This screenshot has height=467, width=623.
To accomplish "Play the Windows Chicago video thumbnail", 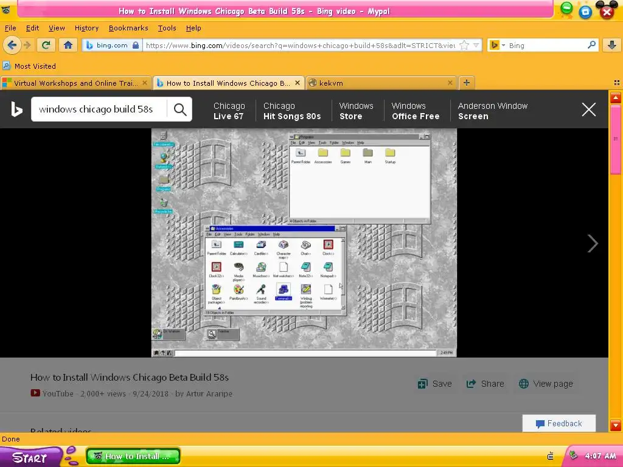I will [304, 243].
